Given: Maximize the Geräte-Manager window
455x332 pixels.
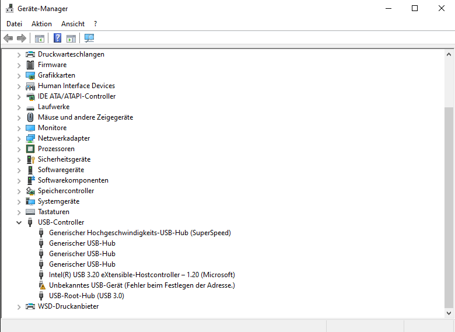Looking at the screenshot, I should (x=415, y=8).
